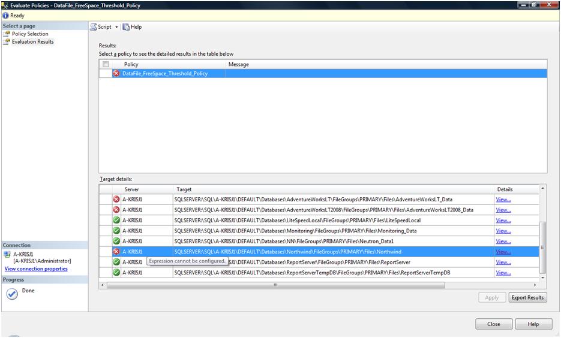Click success icon for Monitoring_Data row
Screen dimensions: 561x338
tap(116, 231)
